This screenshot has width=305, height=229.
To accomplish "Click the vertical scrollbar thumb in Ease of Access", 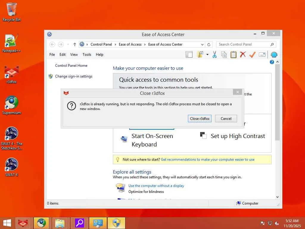I will click(277, 103).
